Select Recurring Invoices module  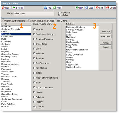tap(16, 64)
